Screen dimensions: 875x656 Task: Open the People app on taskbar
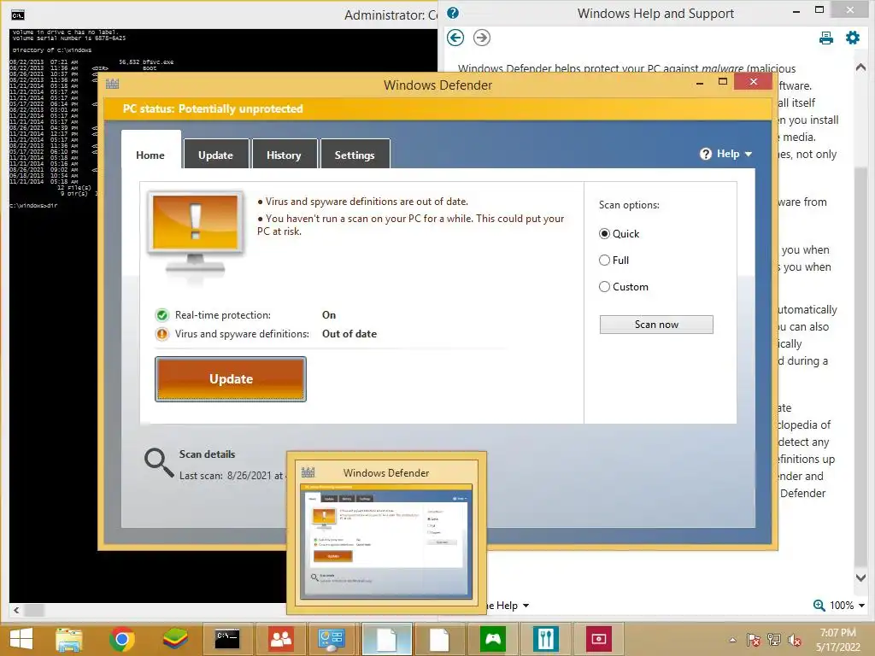(280, 639)
